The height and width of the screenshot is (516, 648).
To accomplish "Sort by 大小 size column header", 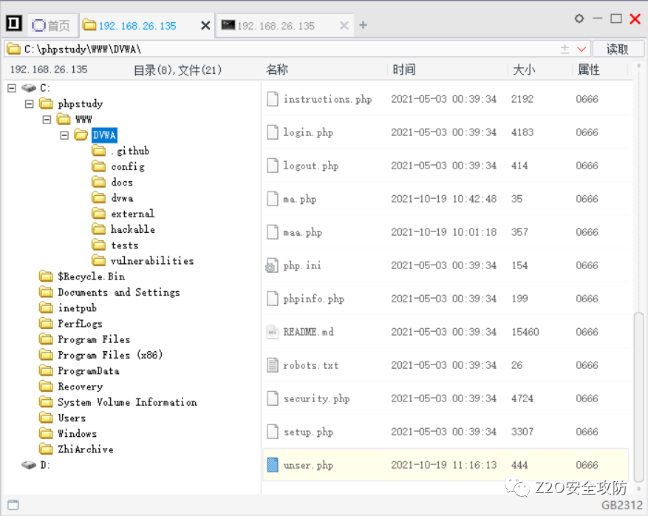I will tap(524, 69).
